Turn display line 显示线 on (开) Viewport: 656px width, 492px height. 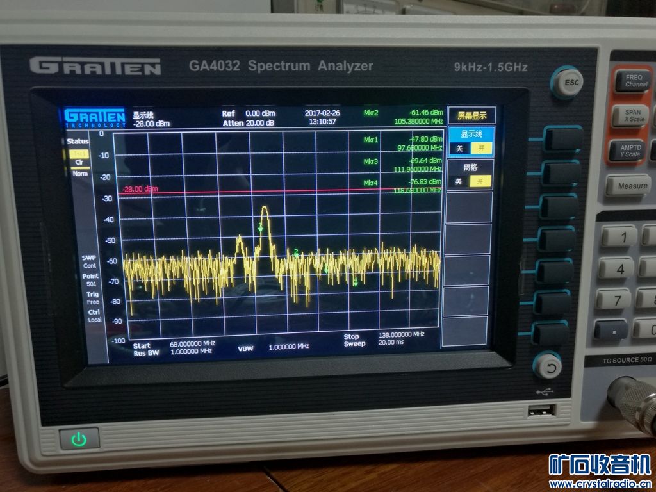click(x=482, y=148)
